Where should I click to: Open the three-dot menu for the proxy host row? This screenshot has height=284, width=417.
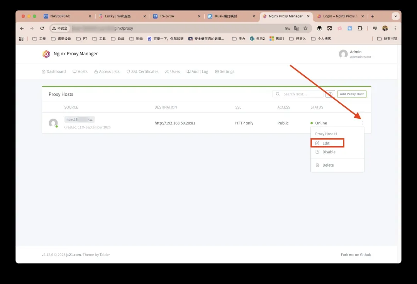point(362,123)
